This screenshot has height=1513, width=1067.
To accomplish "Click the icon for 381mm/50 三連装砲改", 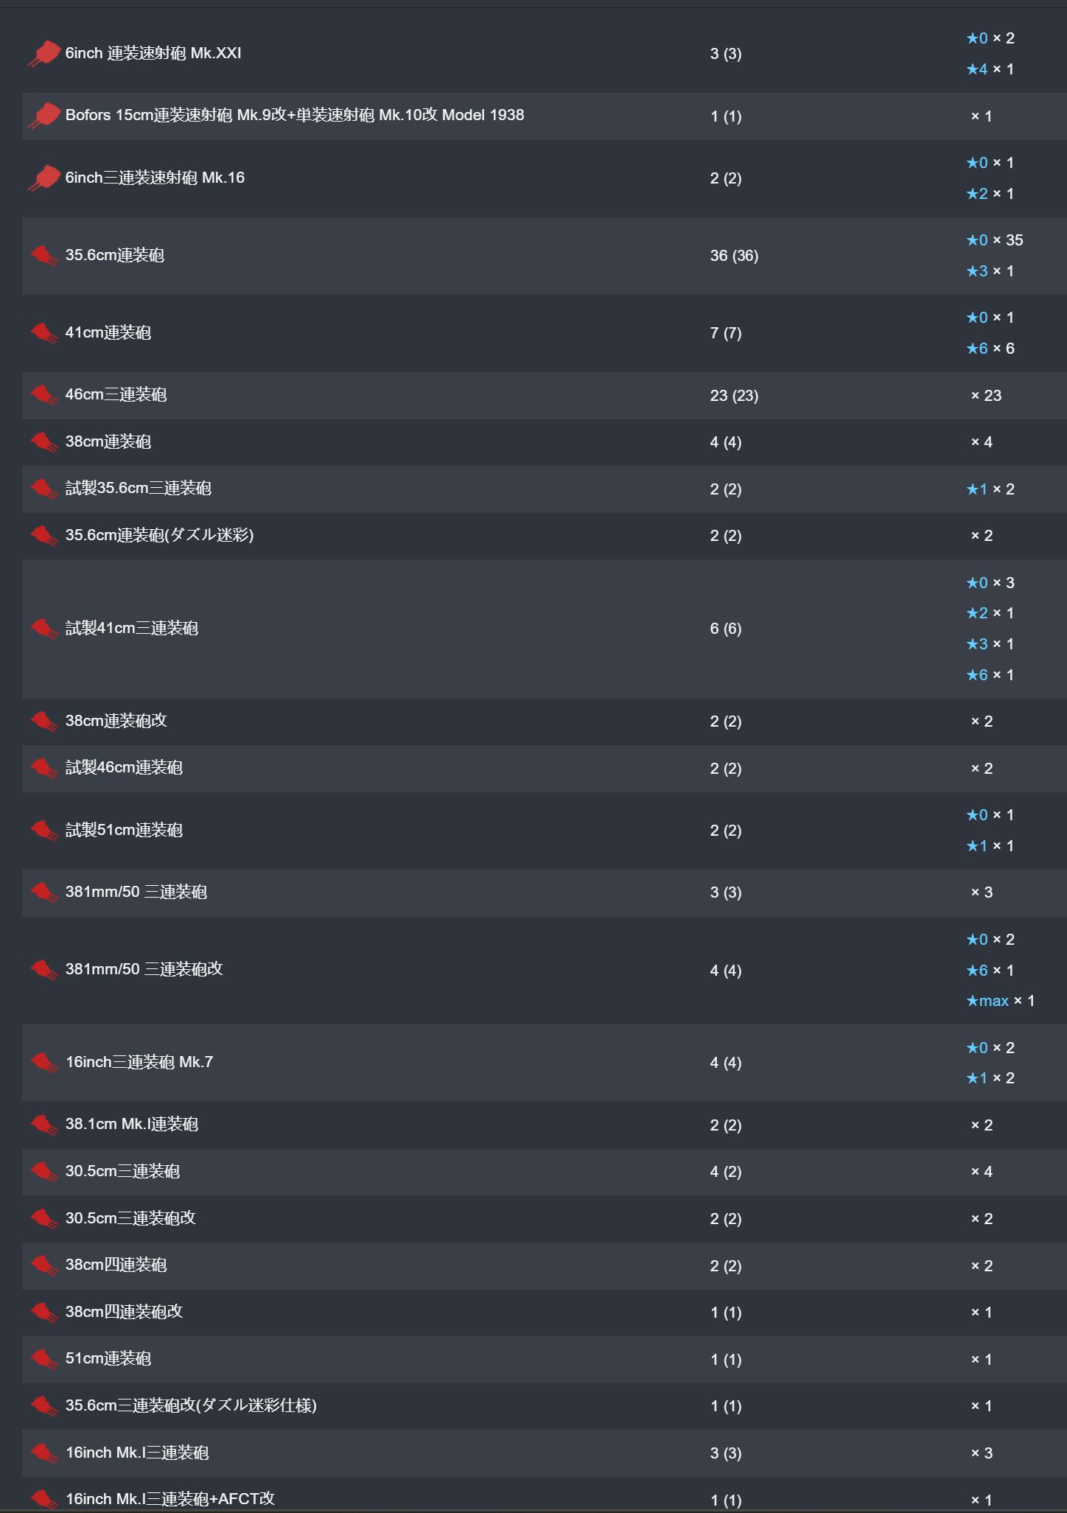I will [44, 970].
